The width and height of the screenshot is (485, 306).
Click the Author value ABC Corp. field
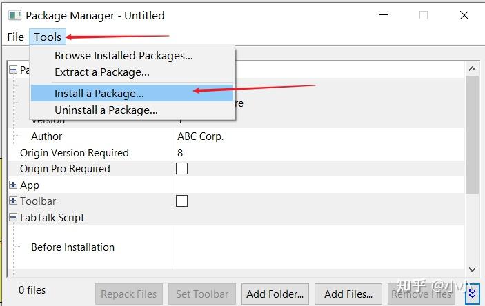[x=201, y=136]
